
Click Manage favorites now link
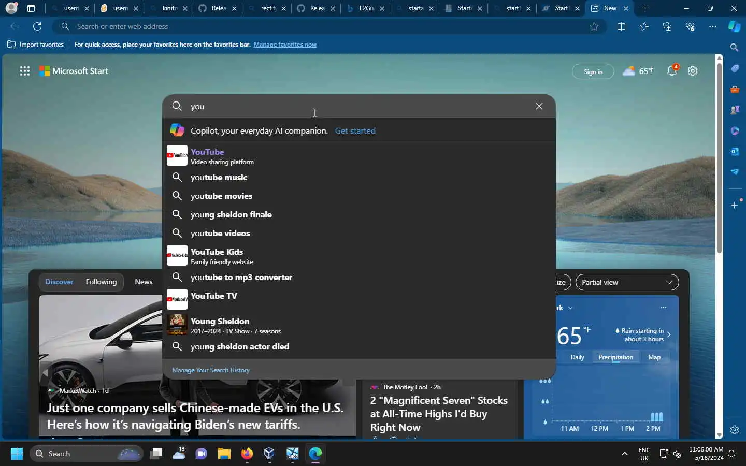click(x=285, y=45)
